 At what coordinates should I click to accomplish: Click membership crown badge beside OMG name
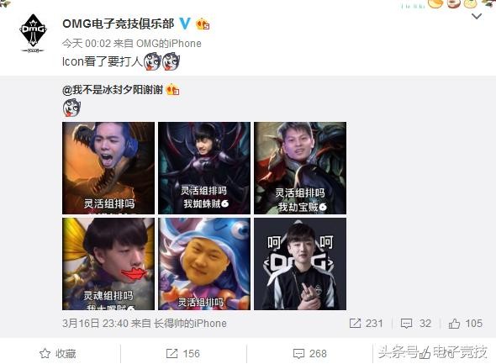click(x=203, y=24)
